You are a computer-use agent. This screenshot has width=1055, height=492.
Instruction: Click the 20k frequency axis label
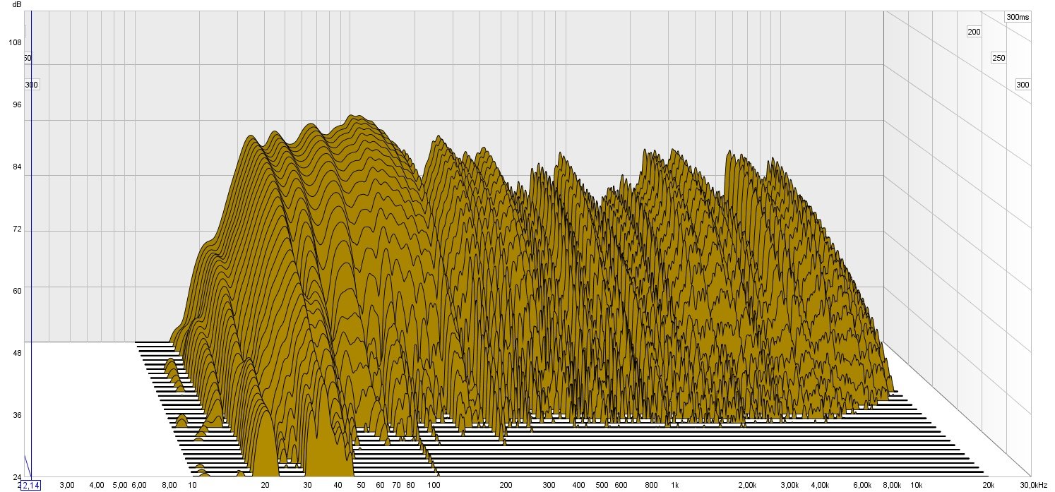point(989,486)
